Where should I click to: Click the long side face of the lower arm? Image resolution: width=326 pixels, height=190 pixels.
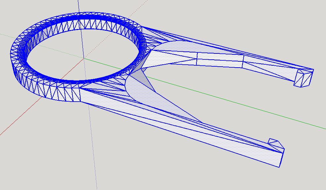pyautogui.click(x=181, y=133)
